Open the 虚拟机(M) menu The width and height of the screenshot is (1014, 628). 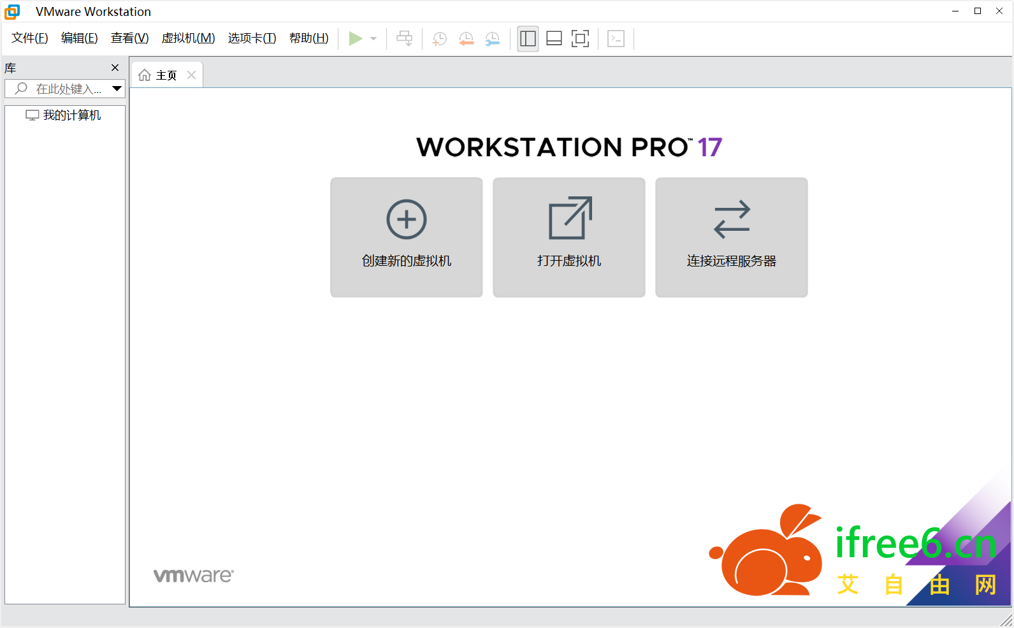coord(188,38)
